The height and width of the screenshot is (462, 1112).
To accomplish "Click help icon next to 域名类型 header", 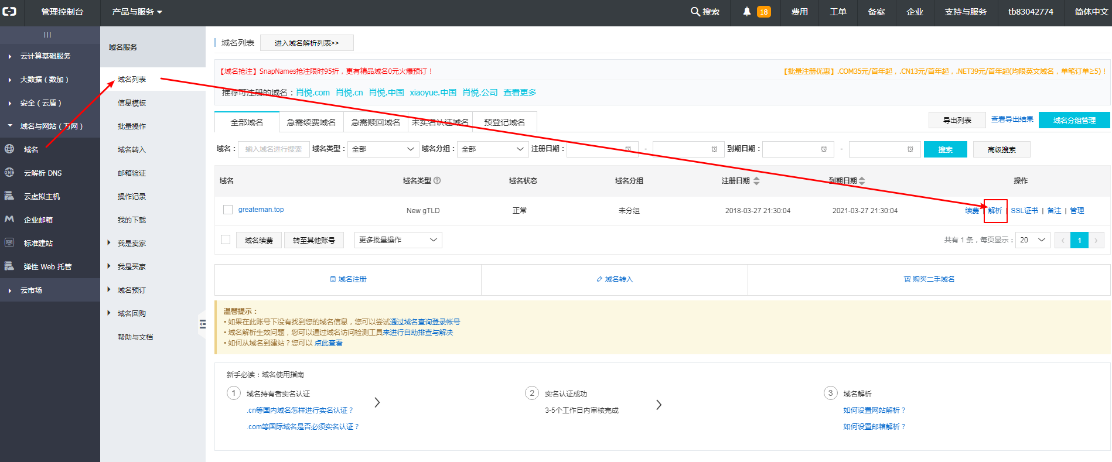I will 437,181.
